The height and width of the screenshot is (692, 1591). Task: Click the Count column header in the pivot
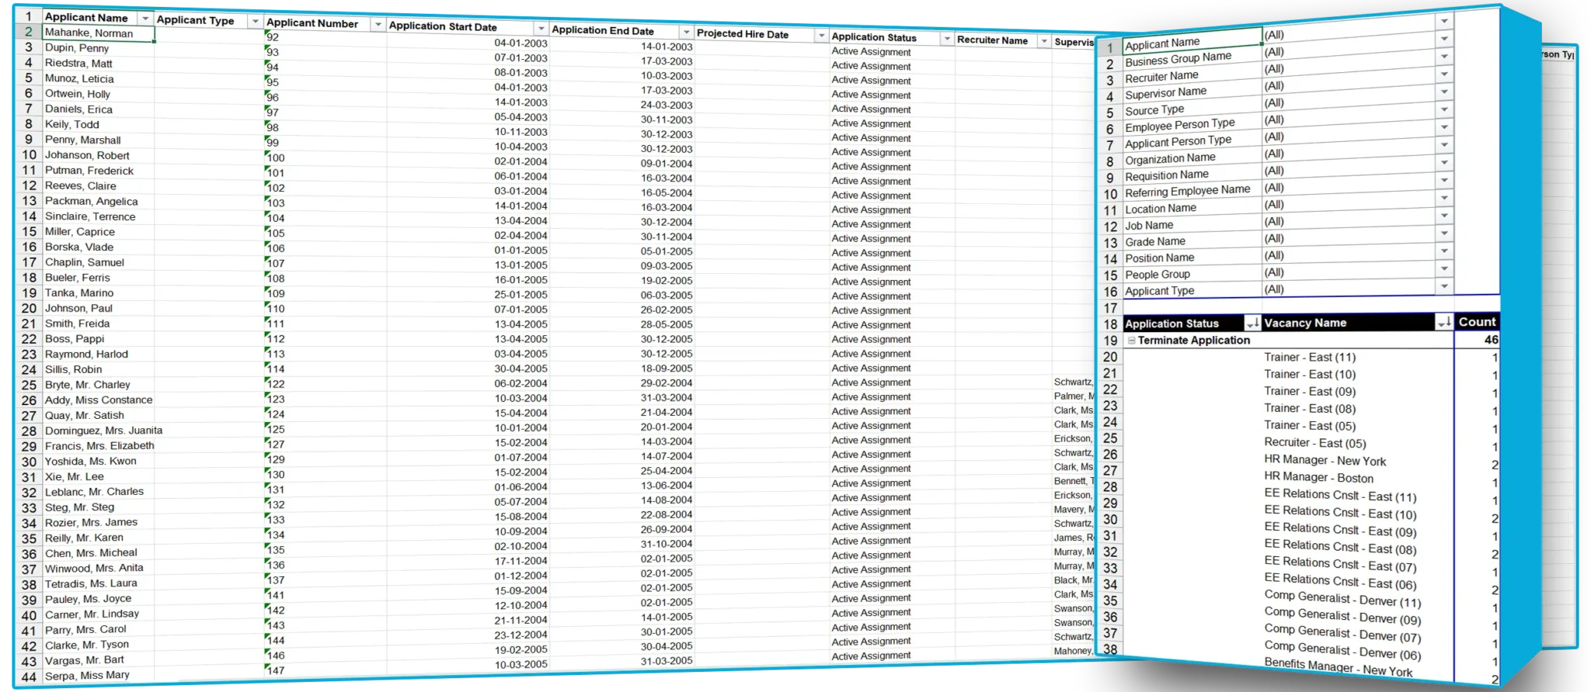click(x=1476, y=322)
